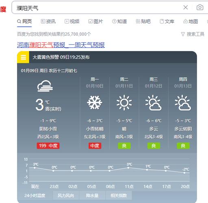Open the 文库 tab
This screenshot has width=208, height=203.
[167, 22]
